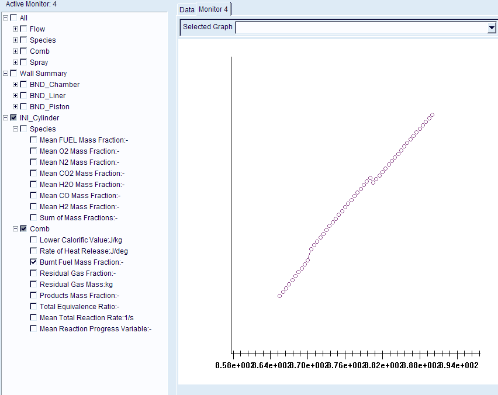The image size is (498, 395).
Task: Check Comb checkbox under All
Action: click(x=23, y=51)
